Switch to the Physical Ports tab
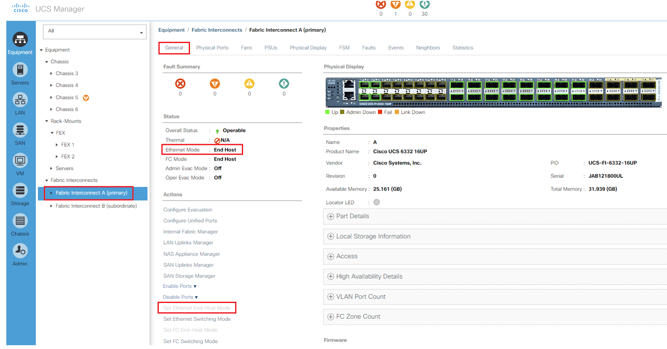The height and width of the screenshot is (349, 667). (212, 48)
